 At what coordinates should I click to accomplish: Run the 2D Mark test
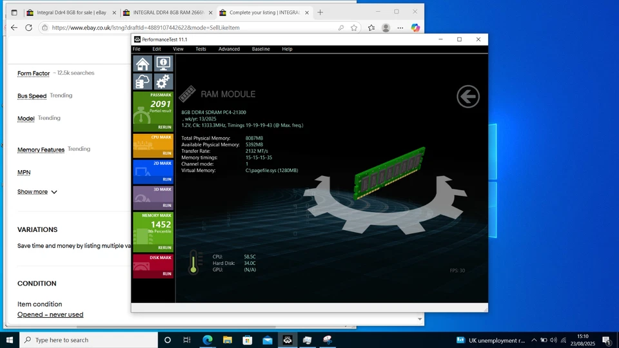pyautogui.click(x=167, y=179)
